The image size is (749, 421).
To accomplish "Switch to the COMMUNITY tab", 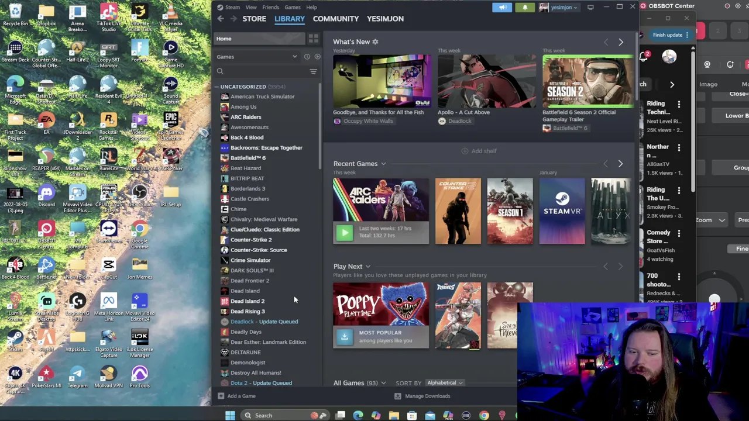I will point(335,19).
